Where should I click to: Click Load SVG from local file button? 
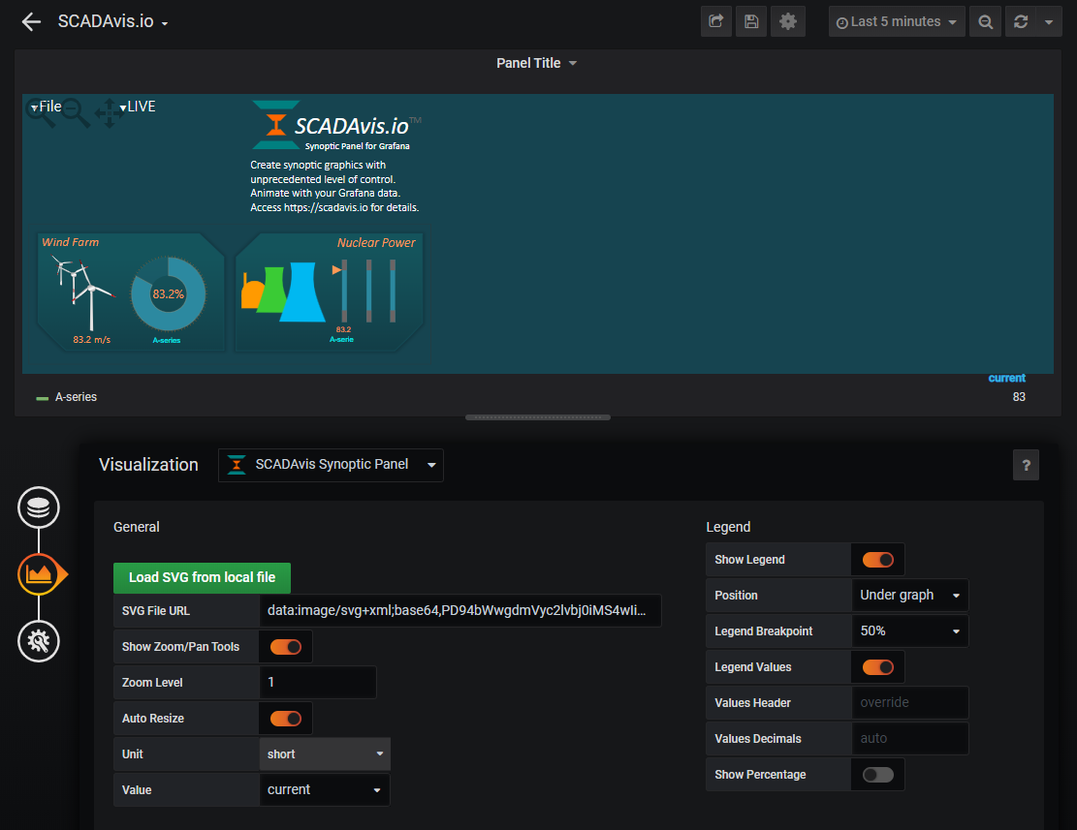pos(202,577)
